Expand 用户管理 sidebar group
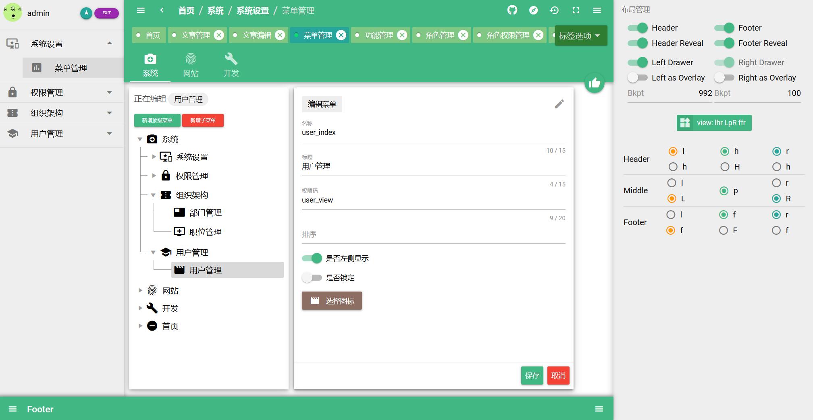Screen dimensions: 813x420 109,133
